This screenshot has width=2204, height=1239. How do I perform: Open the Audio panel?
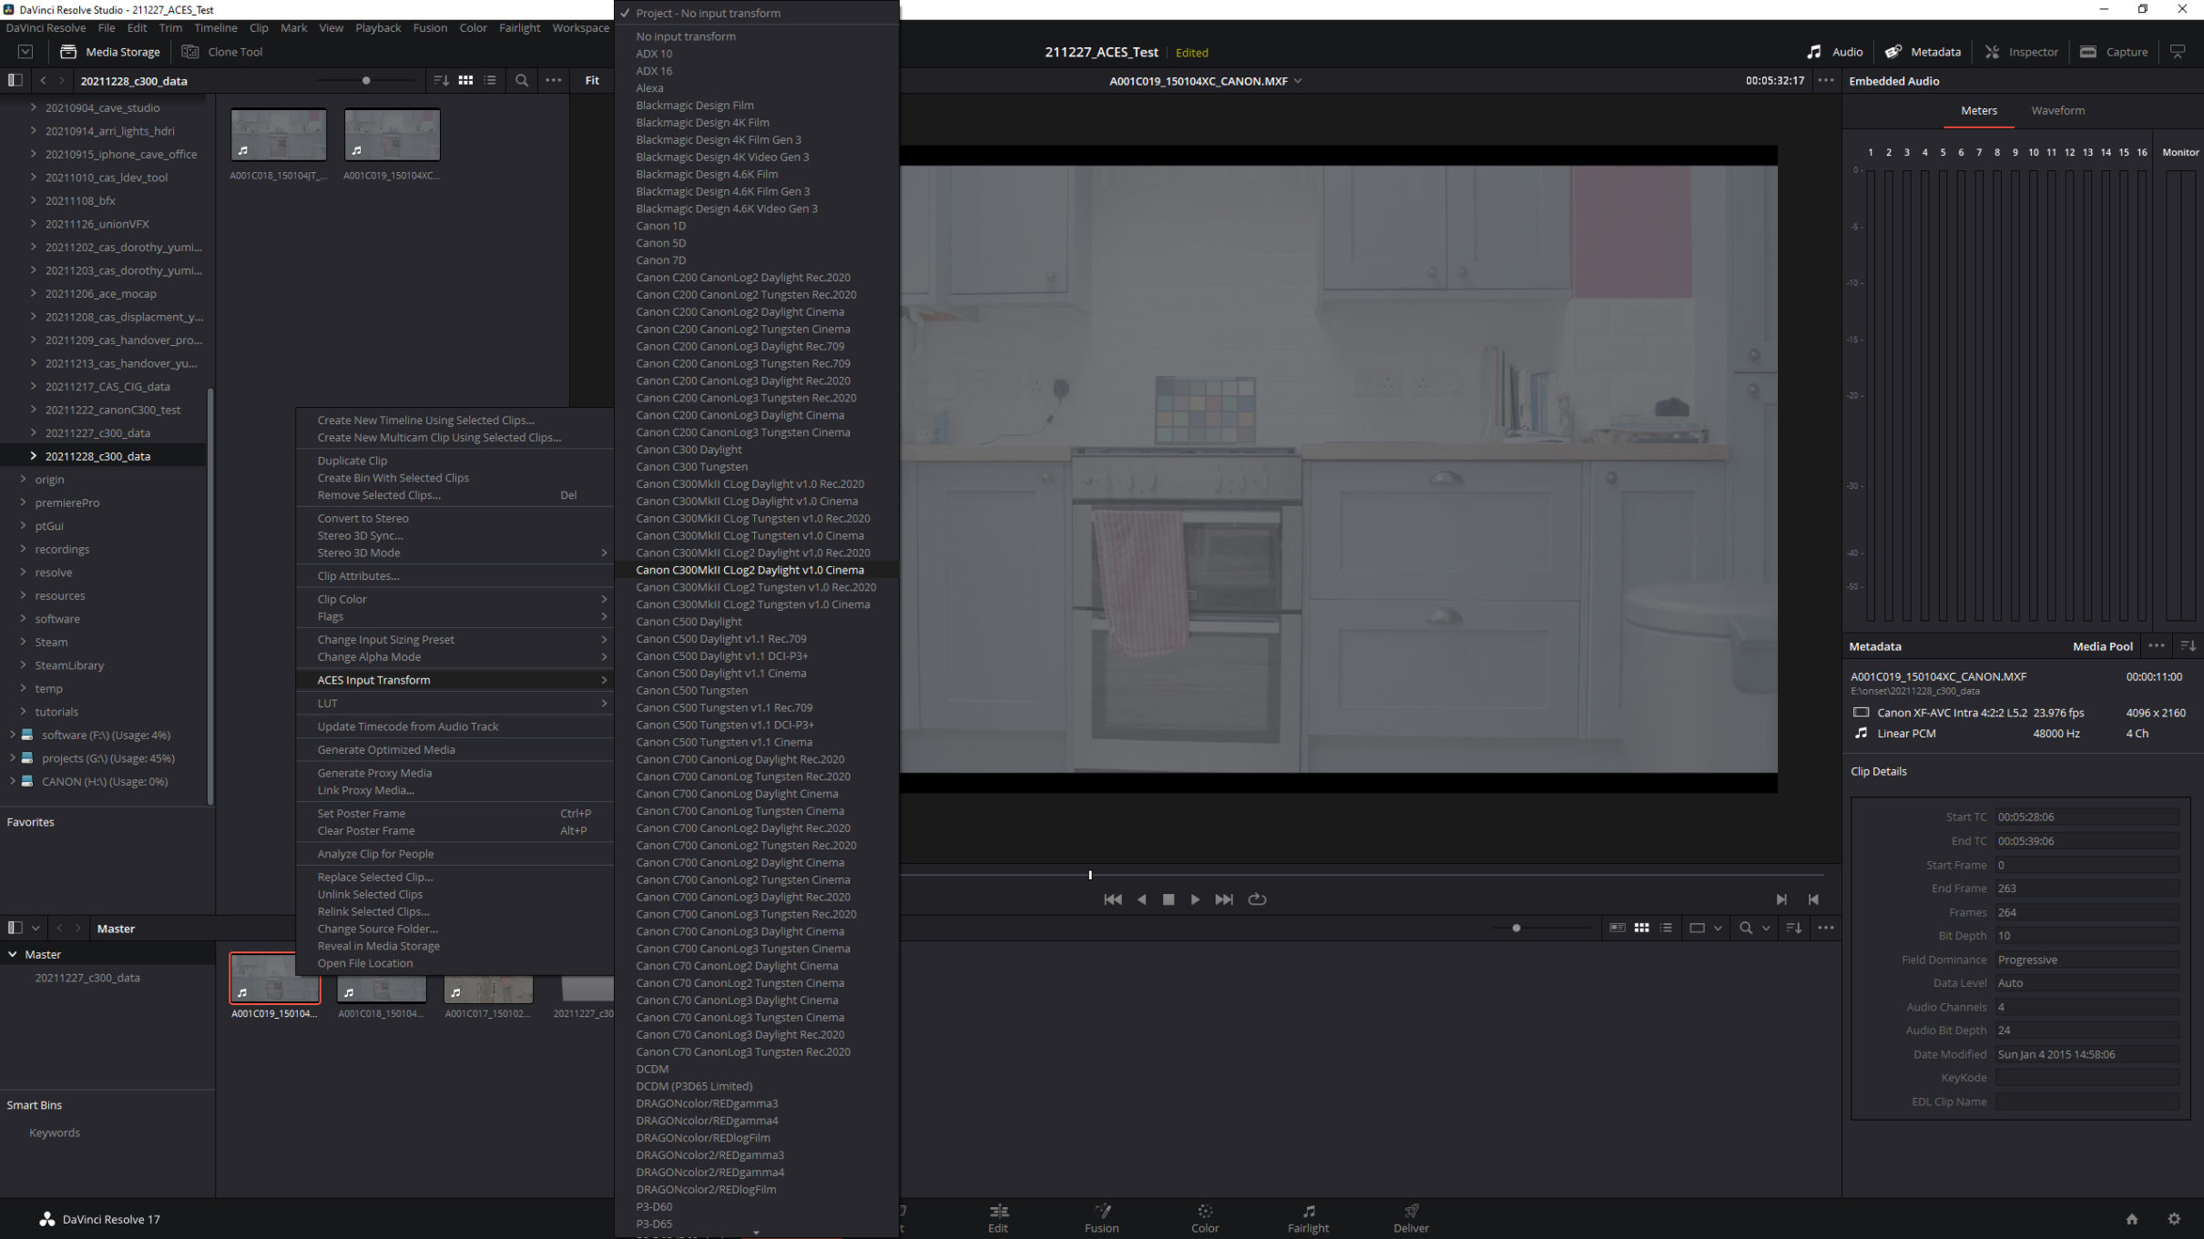1835,52
